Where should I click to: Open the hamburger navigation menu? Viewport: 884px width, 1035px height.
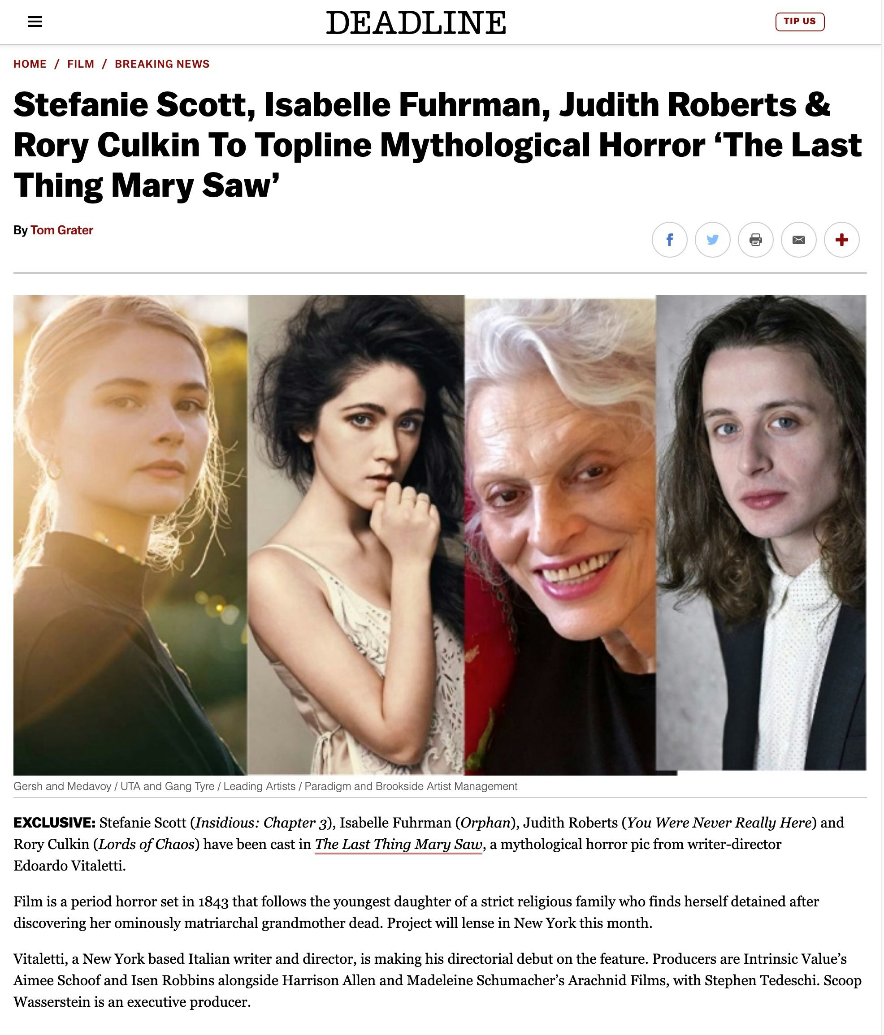click(35, 22)
